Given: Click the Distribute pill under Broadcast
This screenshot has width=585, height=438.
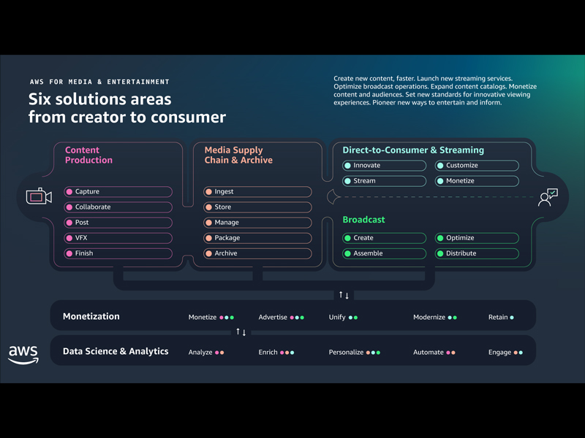Looking at the screenshot, I should [x=477, y=253].
